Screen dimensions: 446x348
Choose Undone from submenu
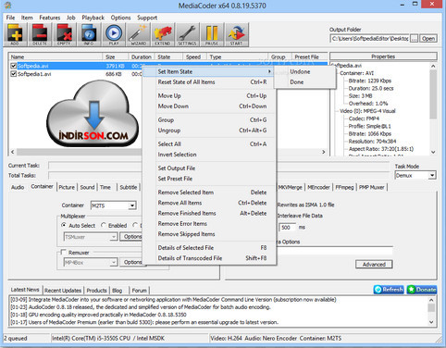(300, 71)
